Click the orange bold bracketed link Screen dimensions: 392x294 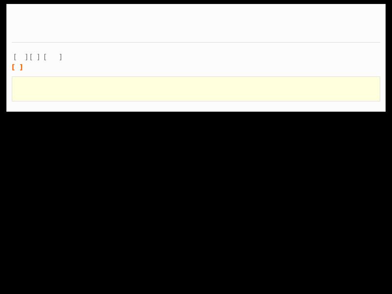coord(17,67)
